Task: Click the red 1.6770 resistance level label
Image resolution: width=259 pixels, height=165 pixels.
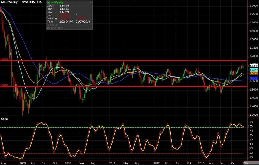Action: [4, 59]
